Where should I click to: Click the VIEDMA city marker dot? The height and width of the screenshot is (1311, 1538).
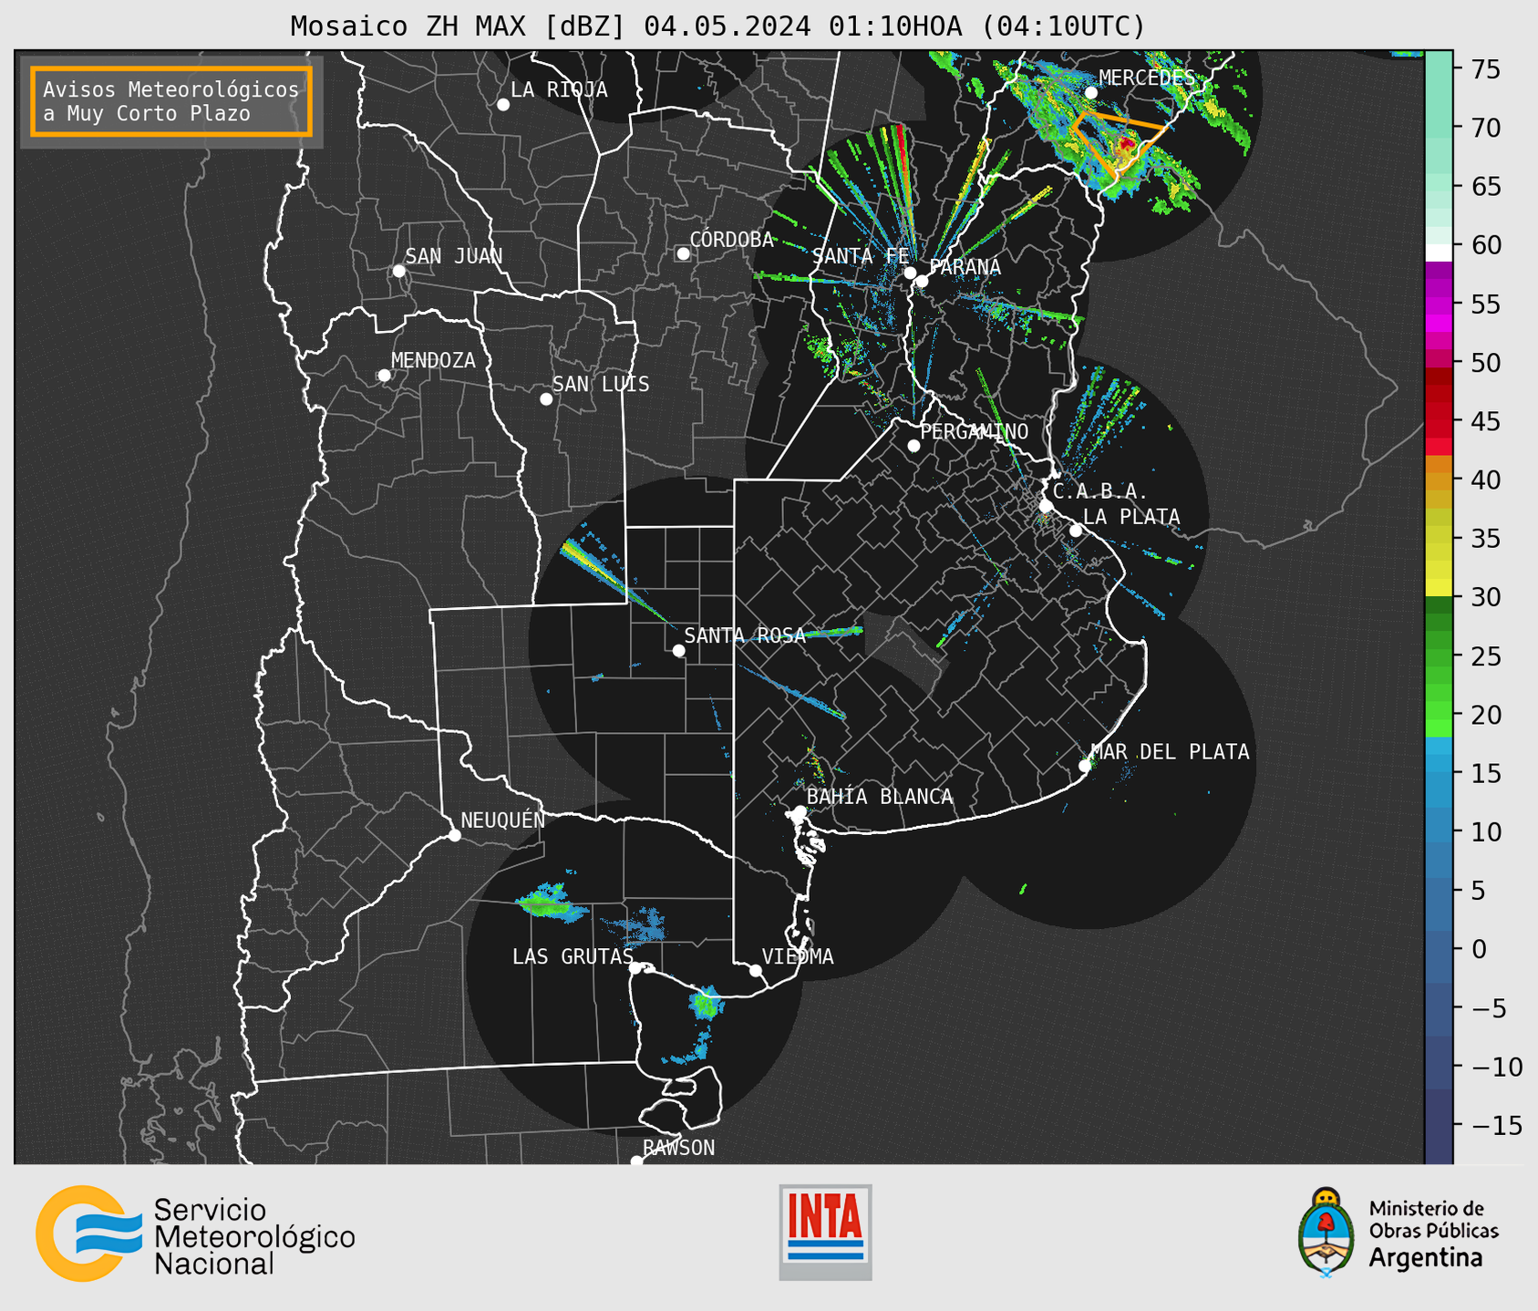click(x=756, y=970)
